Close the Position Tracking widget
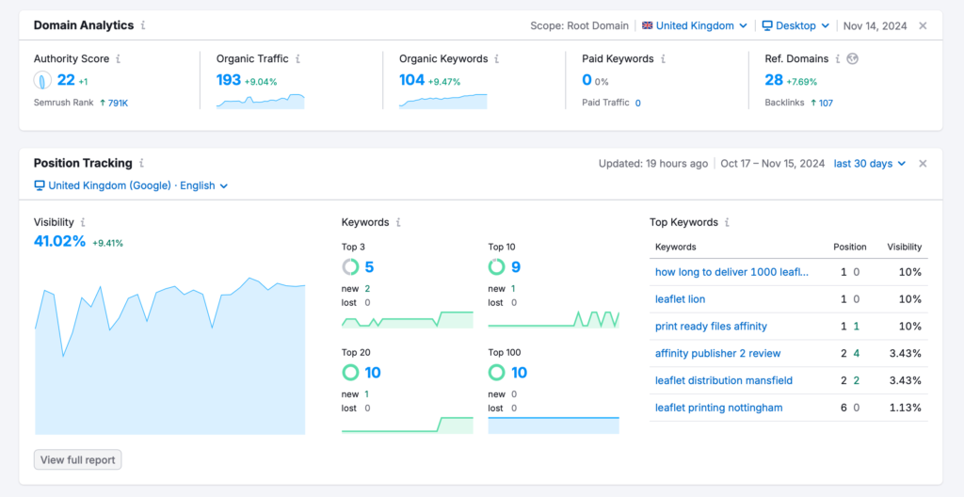The image size is (964, 497). (x=923, y=164)
